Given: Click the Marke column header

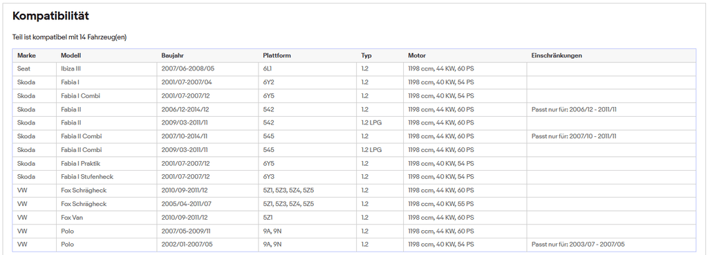Looking at the screenshot, I should [x=26, y=55].
